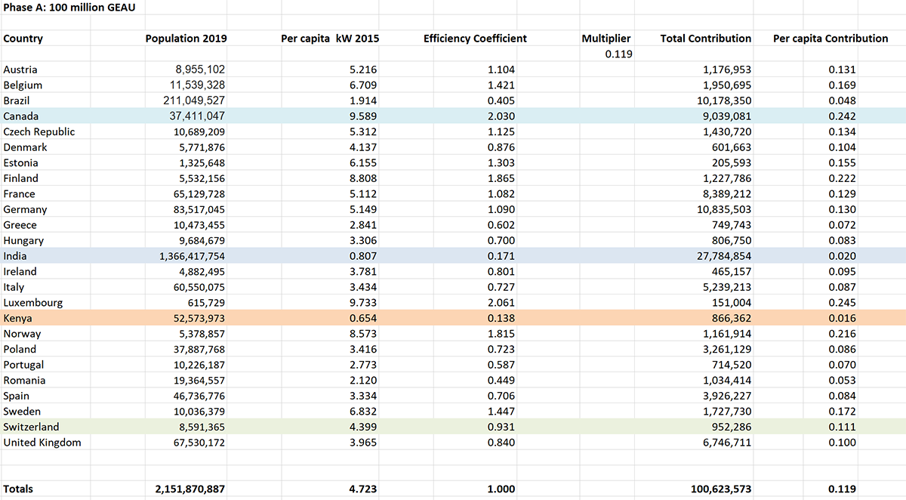This screenshot has width=906, height=500.
Task: Select the Italy country cell
Action: coord(14,287)
